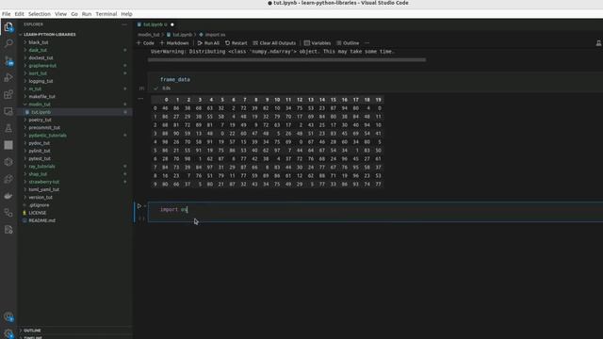603x339 pixels.
Task: Open notebook toolbar more actions ellipsis
Action: pyautogui.click(x=367, y=43)
